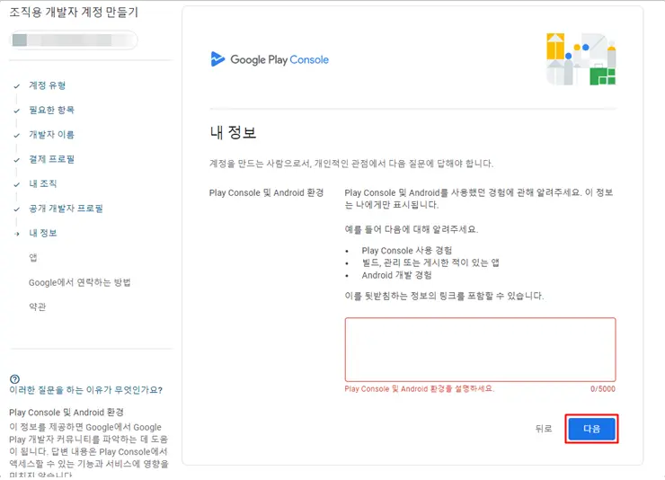Select the 내 조직 step
The height and width of the screenshot is (480, 665).
(x=42, y=183)
